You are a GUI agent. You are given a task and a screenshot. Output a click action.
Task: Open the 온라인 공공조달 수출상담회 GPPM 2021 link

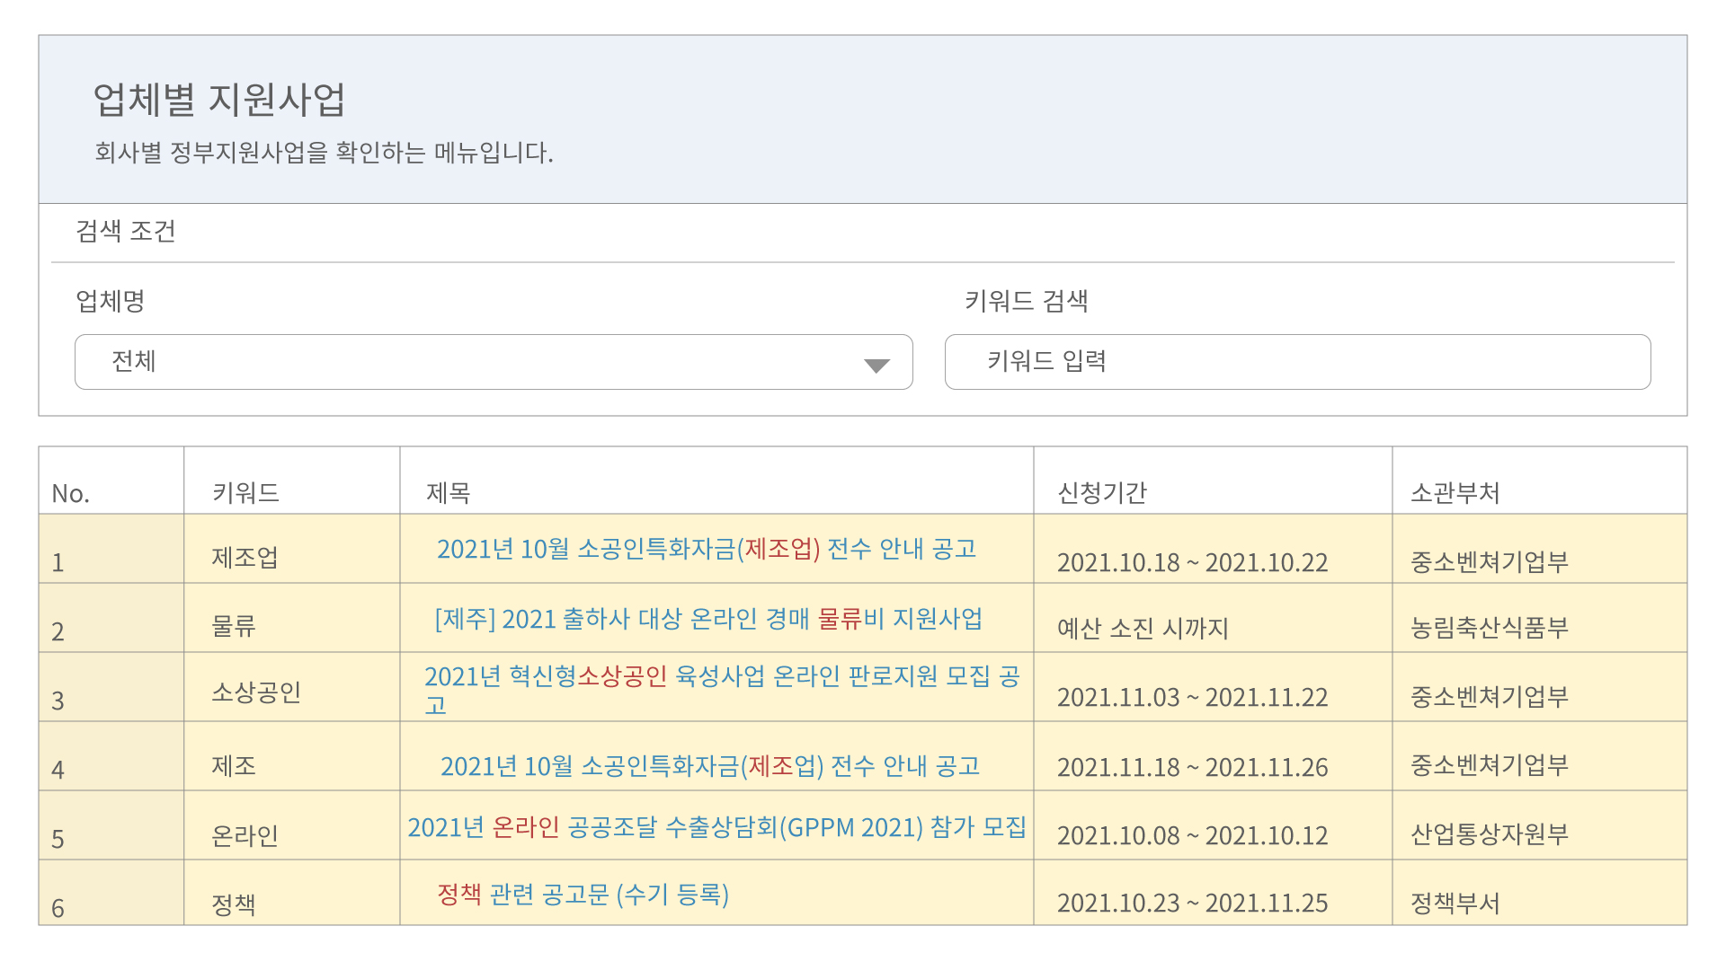716,827
